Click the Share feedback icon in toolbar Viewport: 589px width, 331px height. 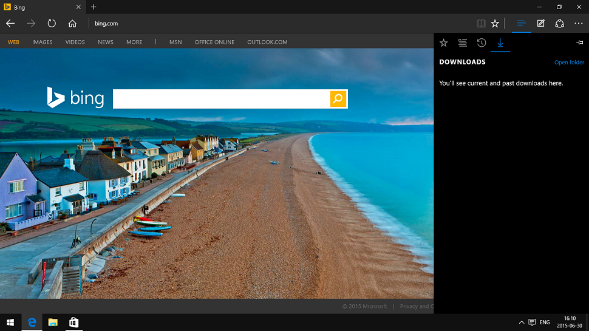point(560,23)
